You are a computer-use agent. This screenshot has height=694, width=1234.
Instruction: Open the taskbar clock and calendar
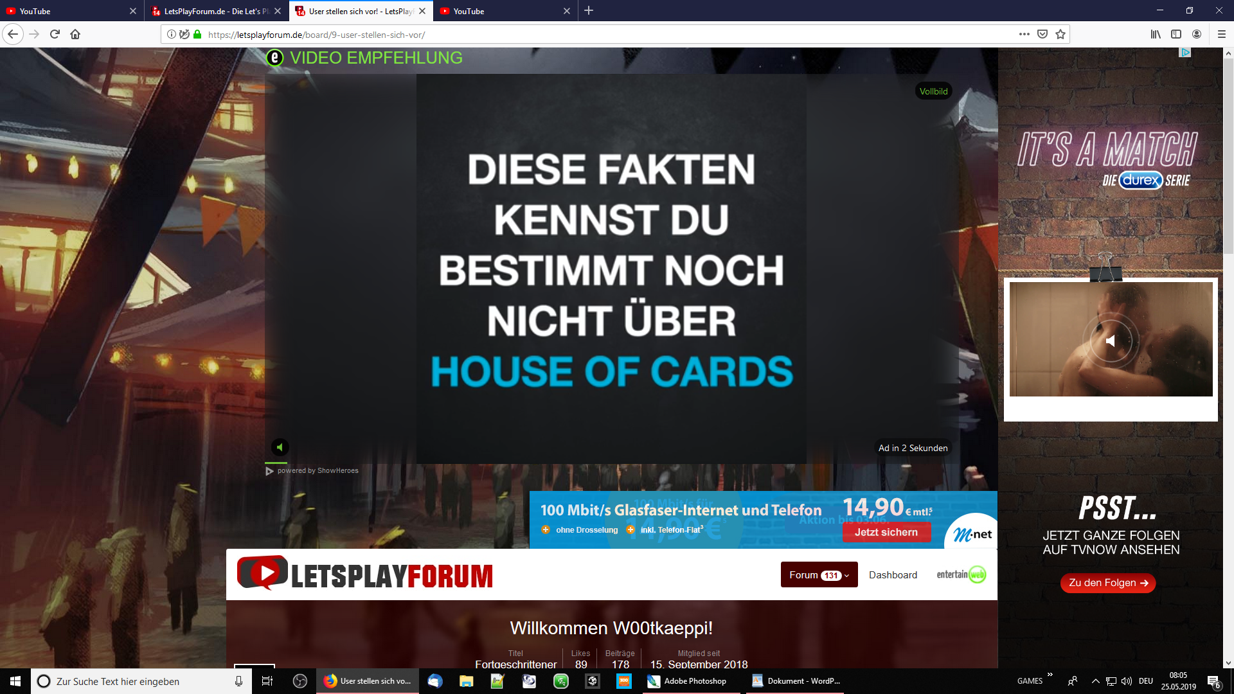(1179, 681)
